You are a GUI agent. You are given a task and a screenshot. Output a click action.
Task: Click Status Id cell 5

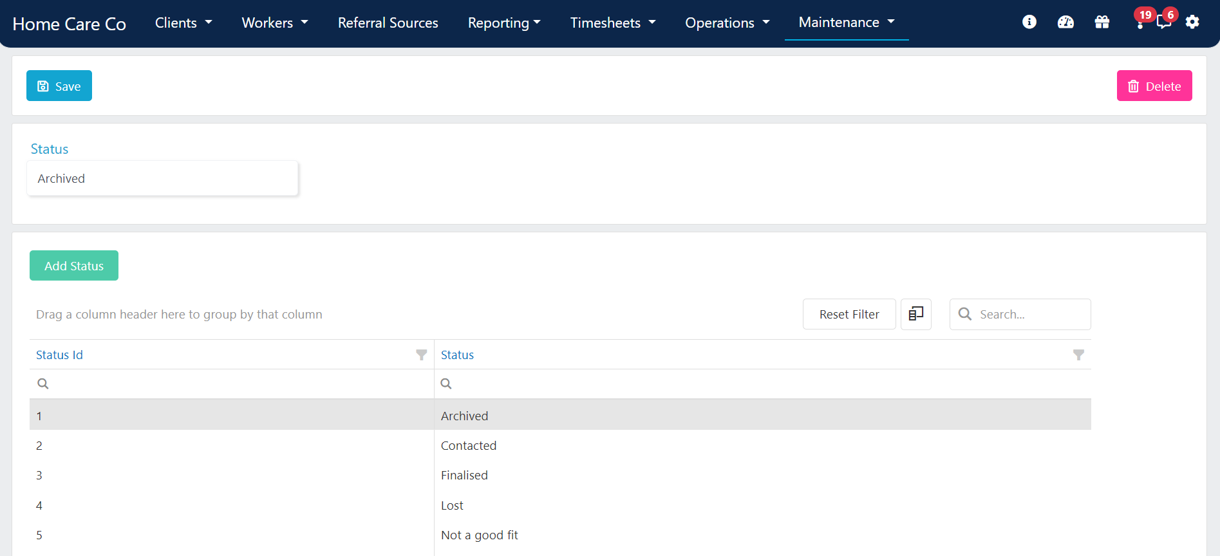tap(232, 535)
